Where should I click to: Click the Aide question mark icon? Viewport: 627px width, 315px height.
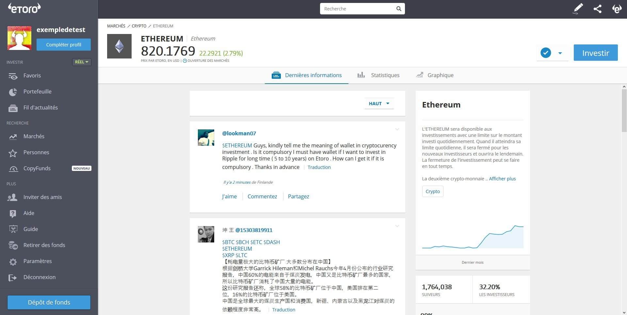(x=13, y=213)
